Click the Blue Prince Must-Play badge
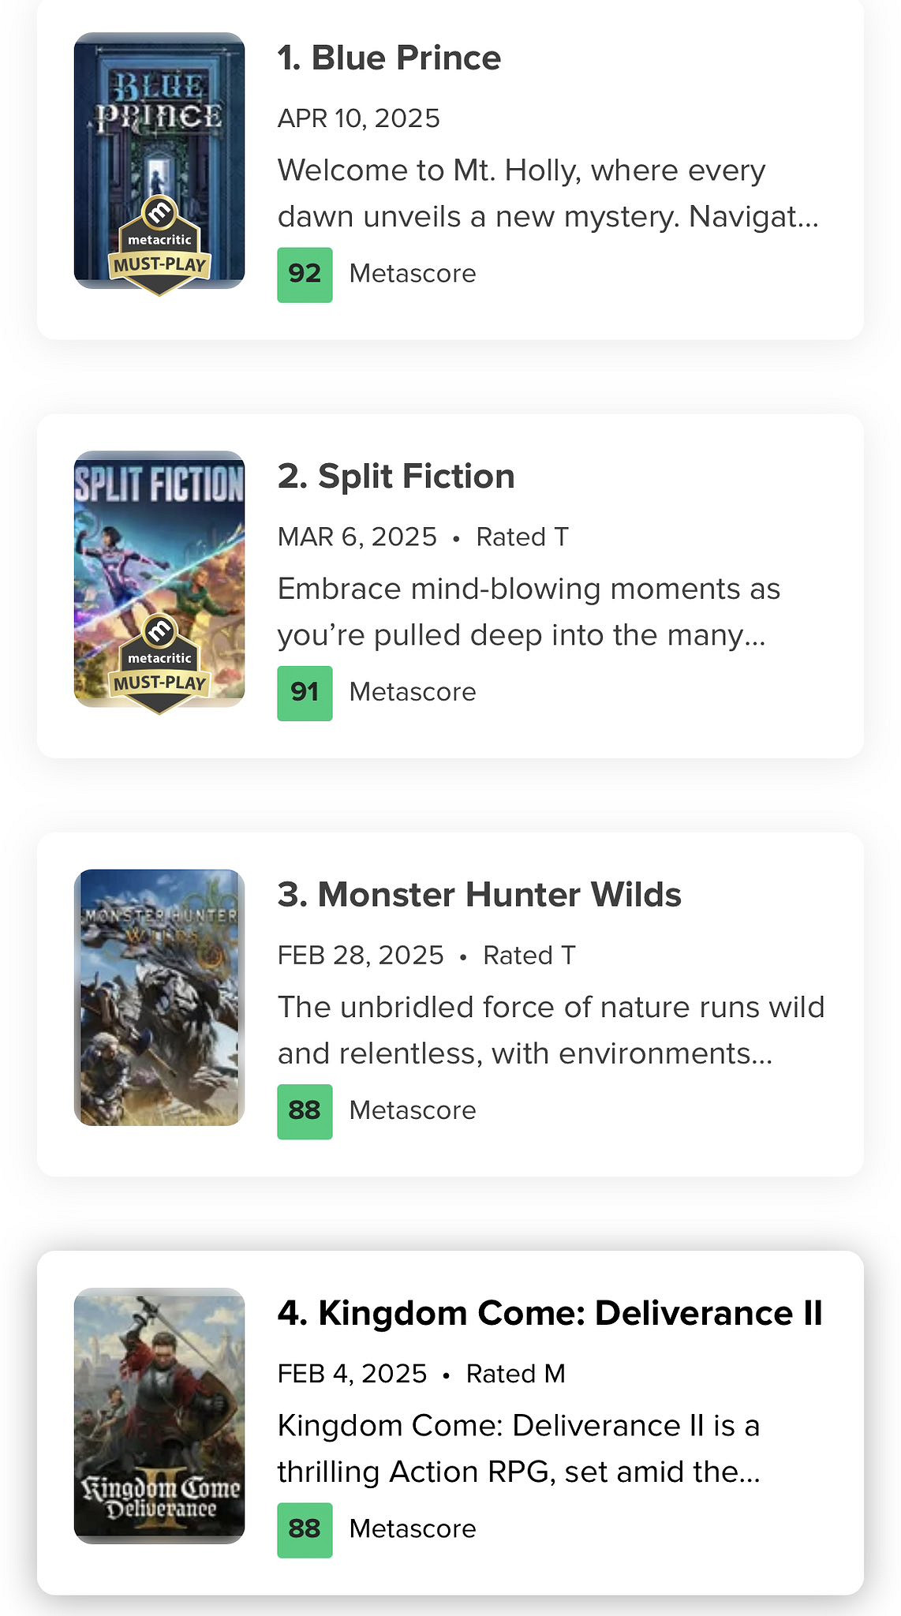Viewport: 901px width, 1616px height. click(159, 245)
